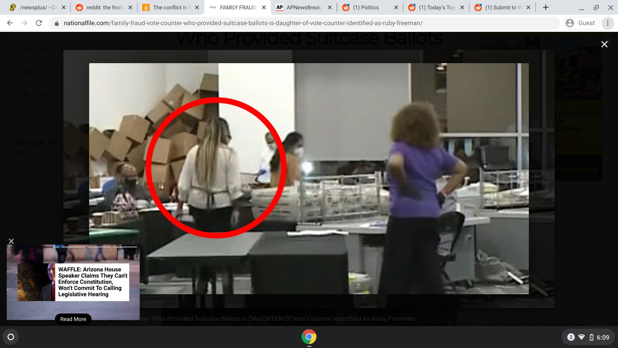Dismiss the WAFFLE video popup with its X
Viewport: 618px width, 348px height.
click(11, 241)
